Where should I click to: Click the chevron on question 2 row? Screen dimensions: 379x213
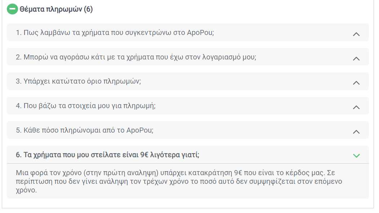click(x=356, y=58)
